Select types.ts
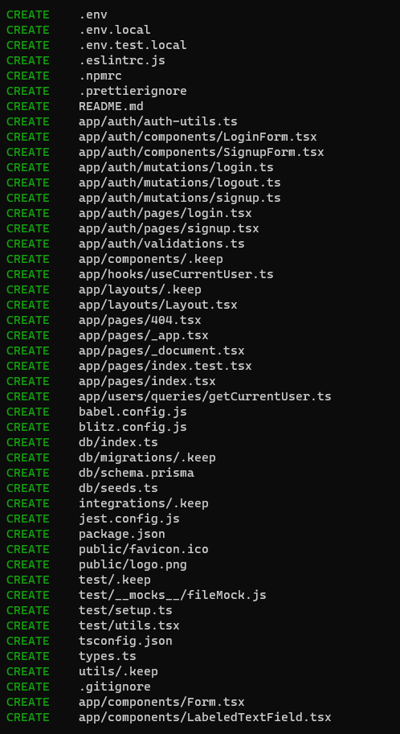Image resolution: width=400 pixels, height=734 pixels. pyautogui.click(x=108, y=656)
